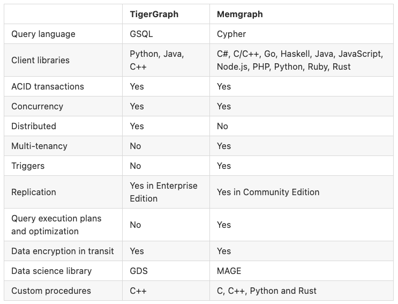Click 'Yes in Community Edition' cell
Screen dimensions: 398x304
point(268,192)
